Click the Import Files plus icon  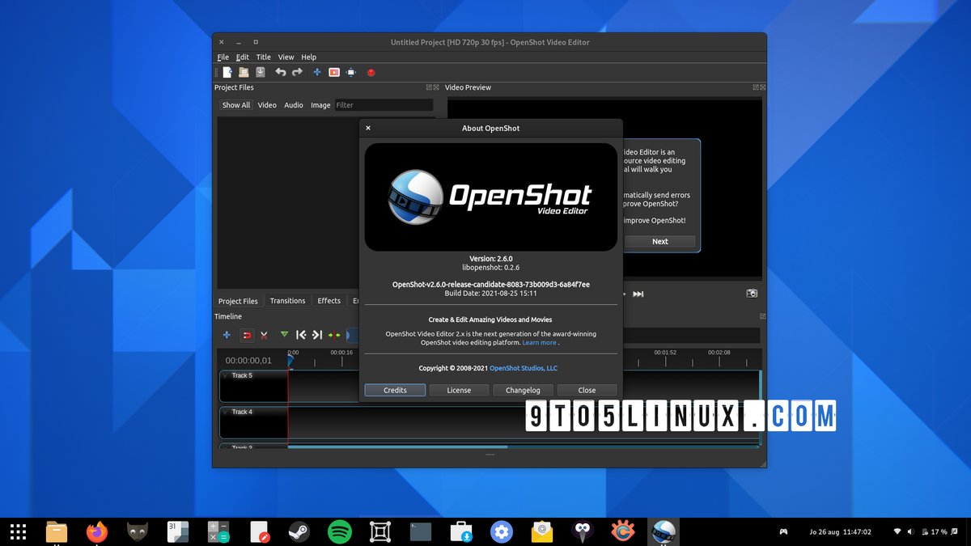(x=316, y=72)
